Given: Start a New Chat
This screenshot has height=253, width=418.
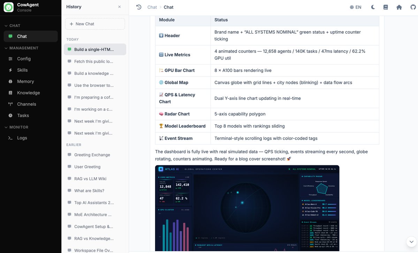Looking at the screenshot, I should (x=95, y=24).
